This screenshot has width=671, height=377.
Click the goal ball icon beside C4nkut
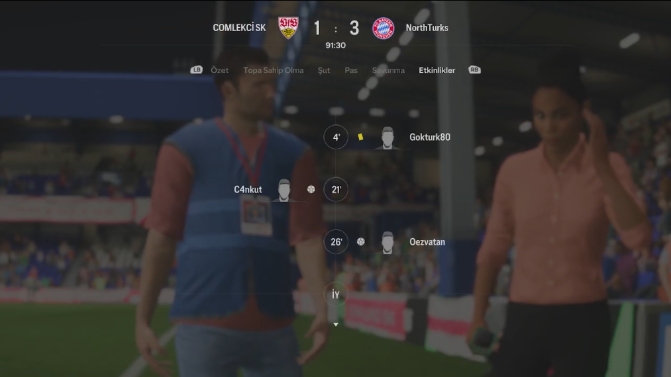tap(311, 189)
